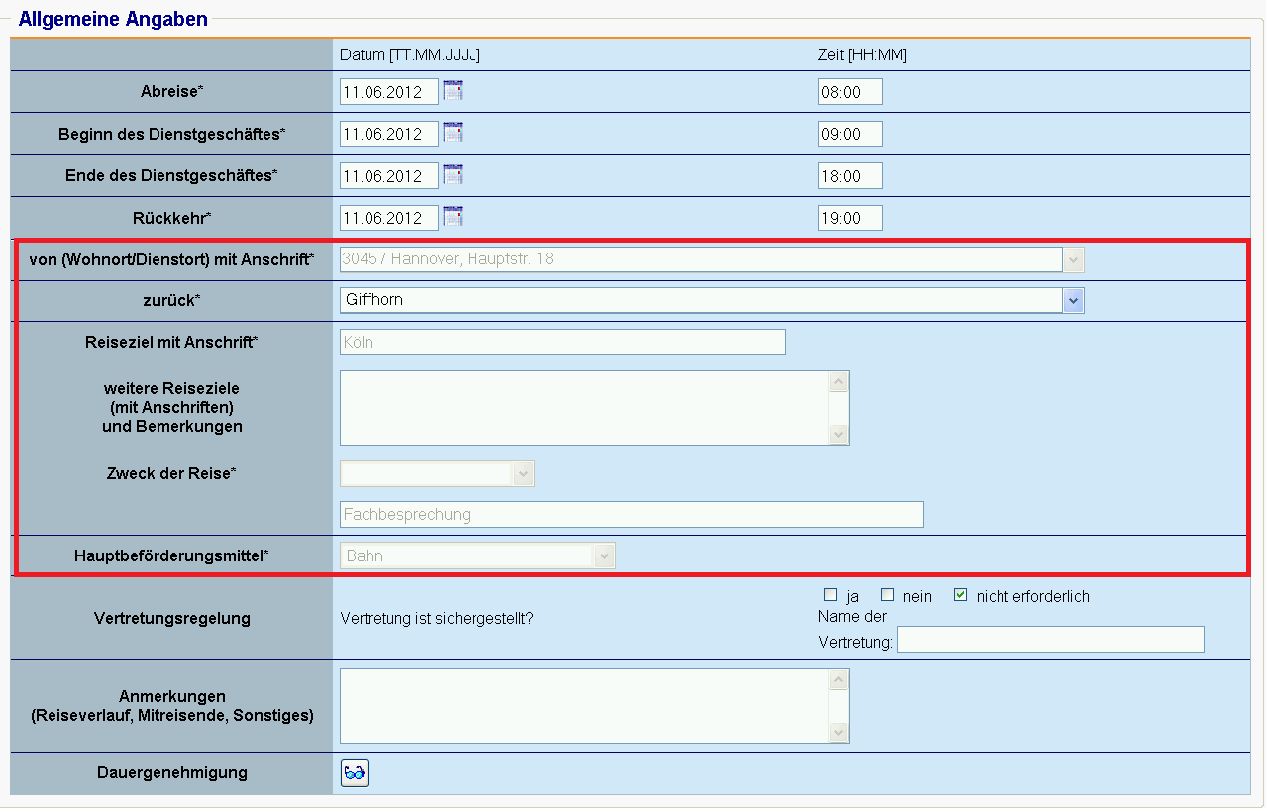Open calendar for Beginn des Dienstgeschäftes

click(453, 133)
